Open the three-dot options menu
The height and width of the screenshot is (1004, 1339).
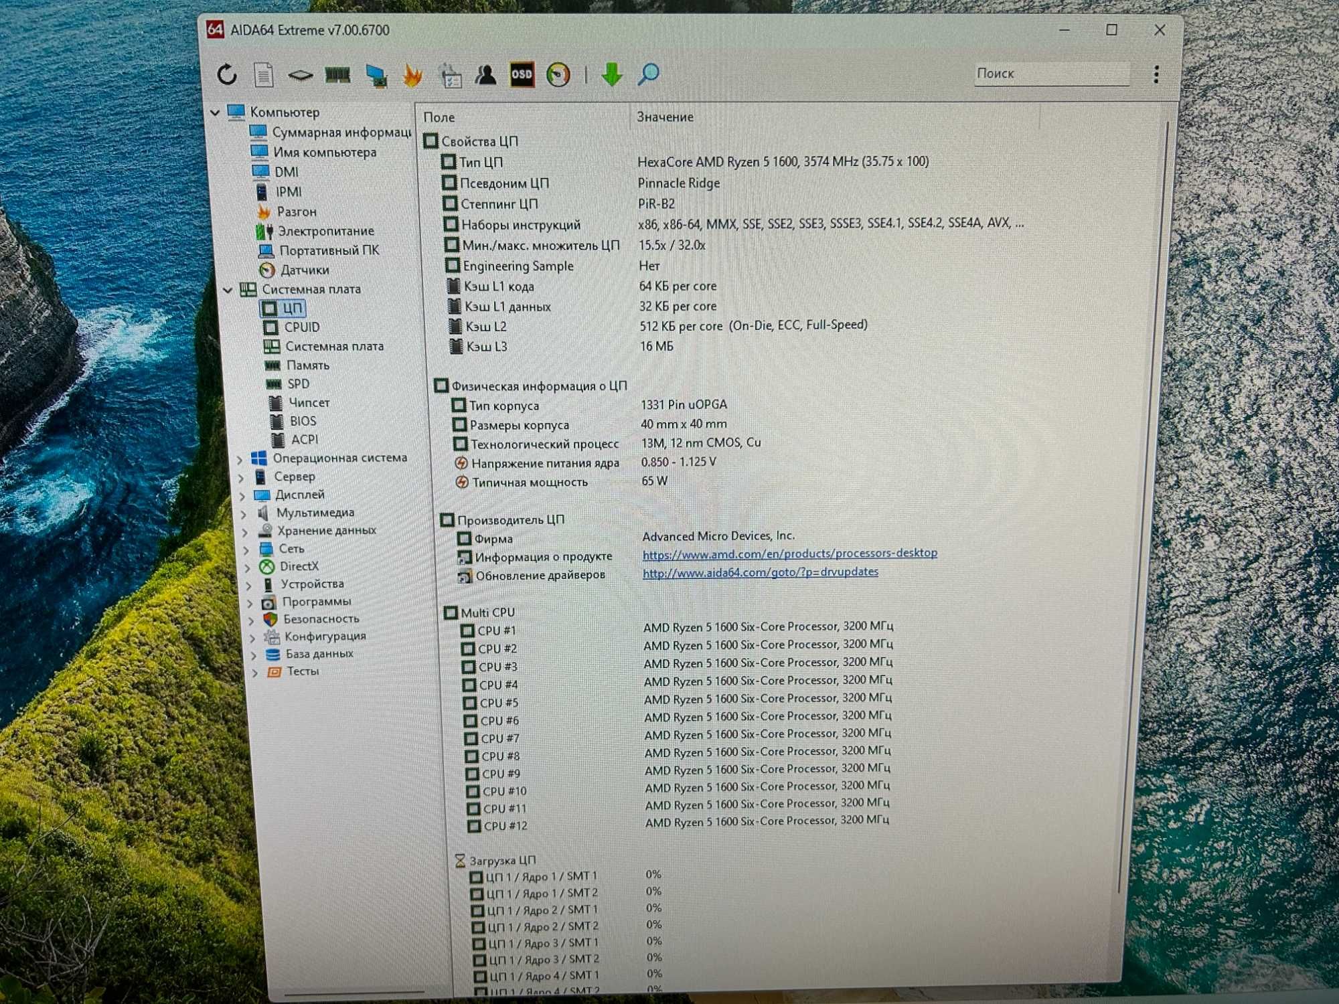pyautogui.click(x=1156, y=74)
